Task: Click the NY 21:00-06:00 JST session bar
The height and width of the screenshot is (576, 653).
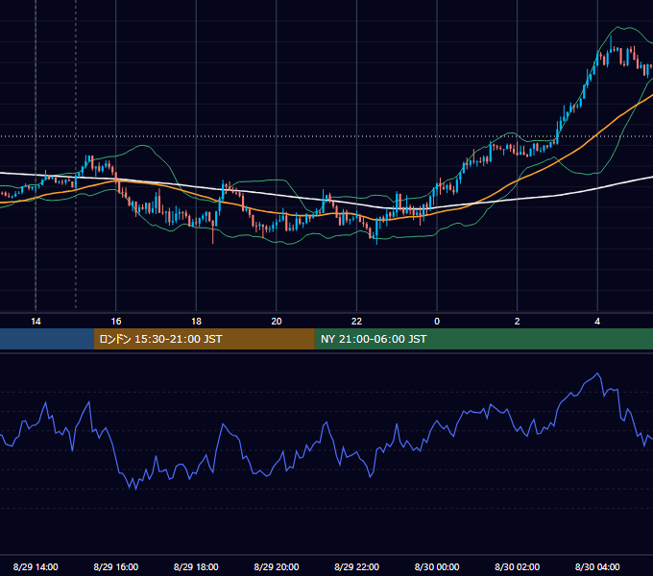Action: pos(483,339)
